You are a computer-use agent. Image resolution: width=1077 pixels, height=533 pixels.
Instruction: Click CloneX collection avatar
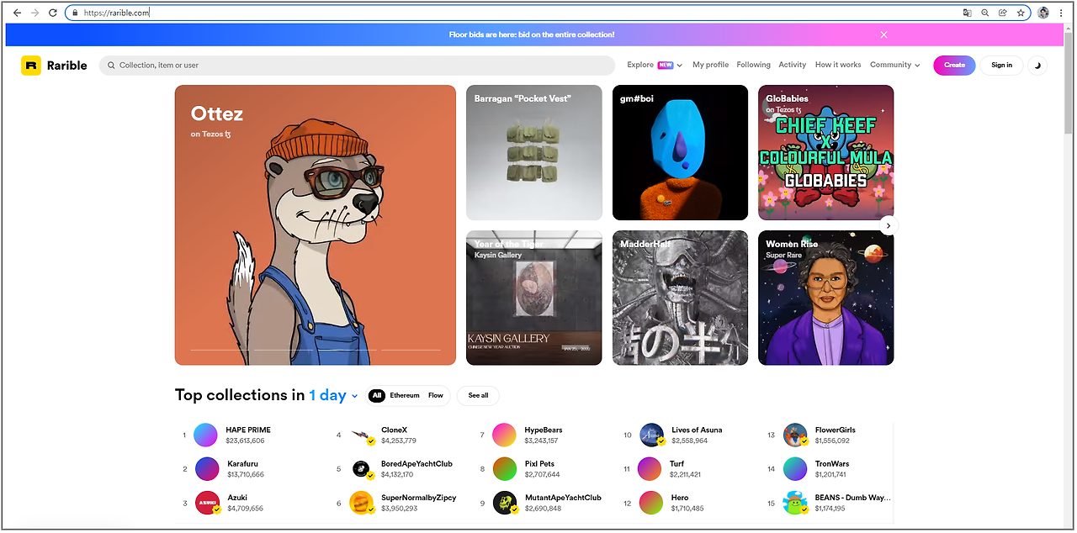(363, 435)
